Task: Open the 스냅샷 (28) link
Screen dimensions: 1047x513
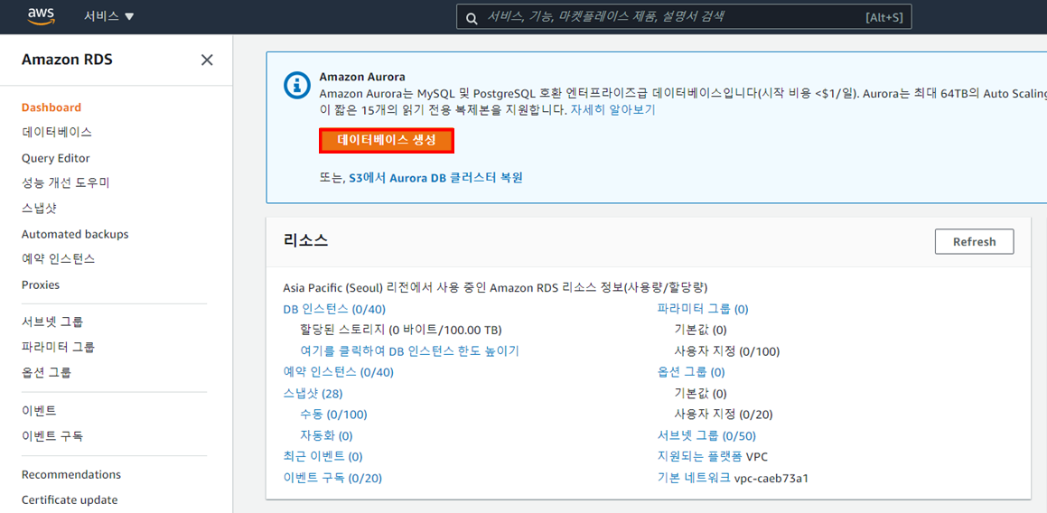Action: 313,394
